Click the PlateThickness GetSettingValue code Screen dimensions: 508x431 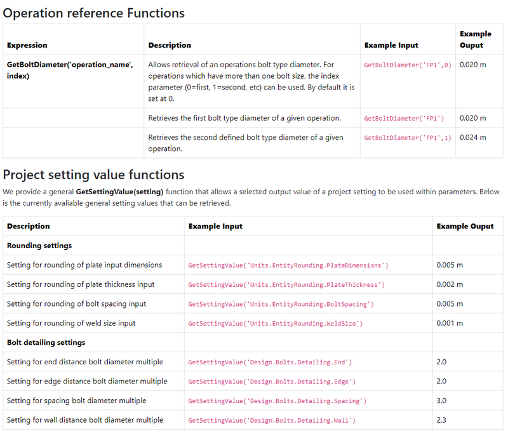[286, 284]
